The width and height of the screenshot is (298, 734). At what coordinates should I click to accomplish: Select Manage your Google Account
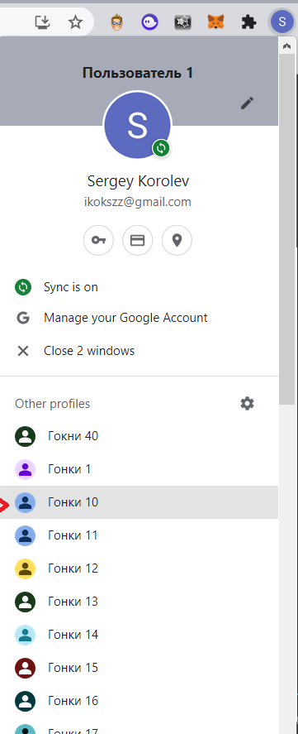tap(139, 318)
